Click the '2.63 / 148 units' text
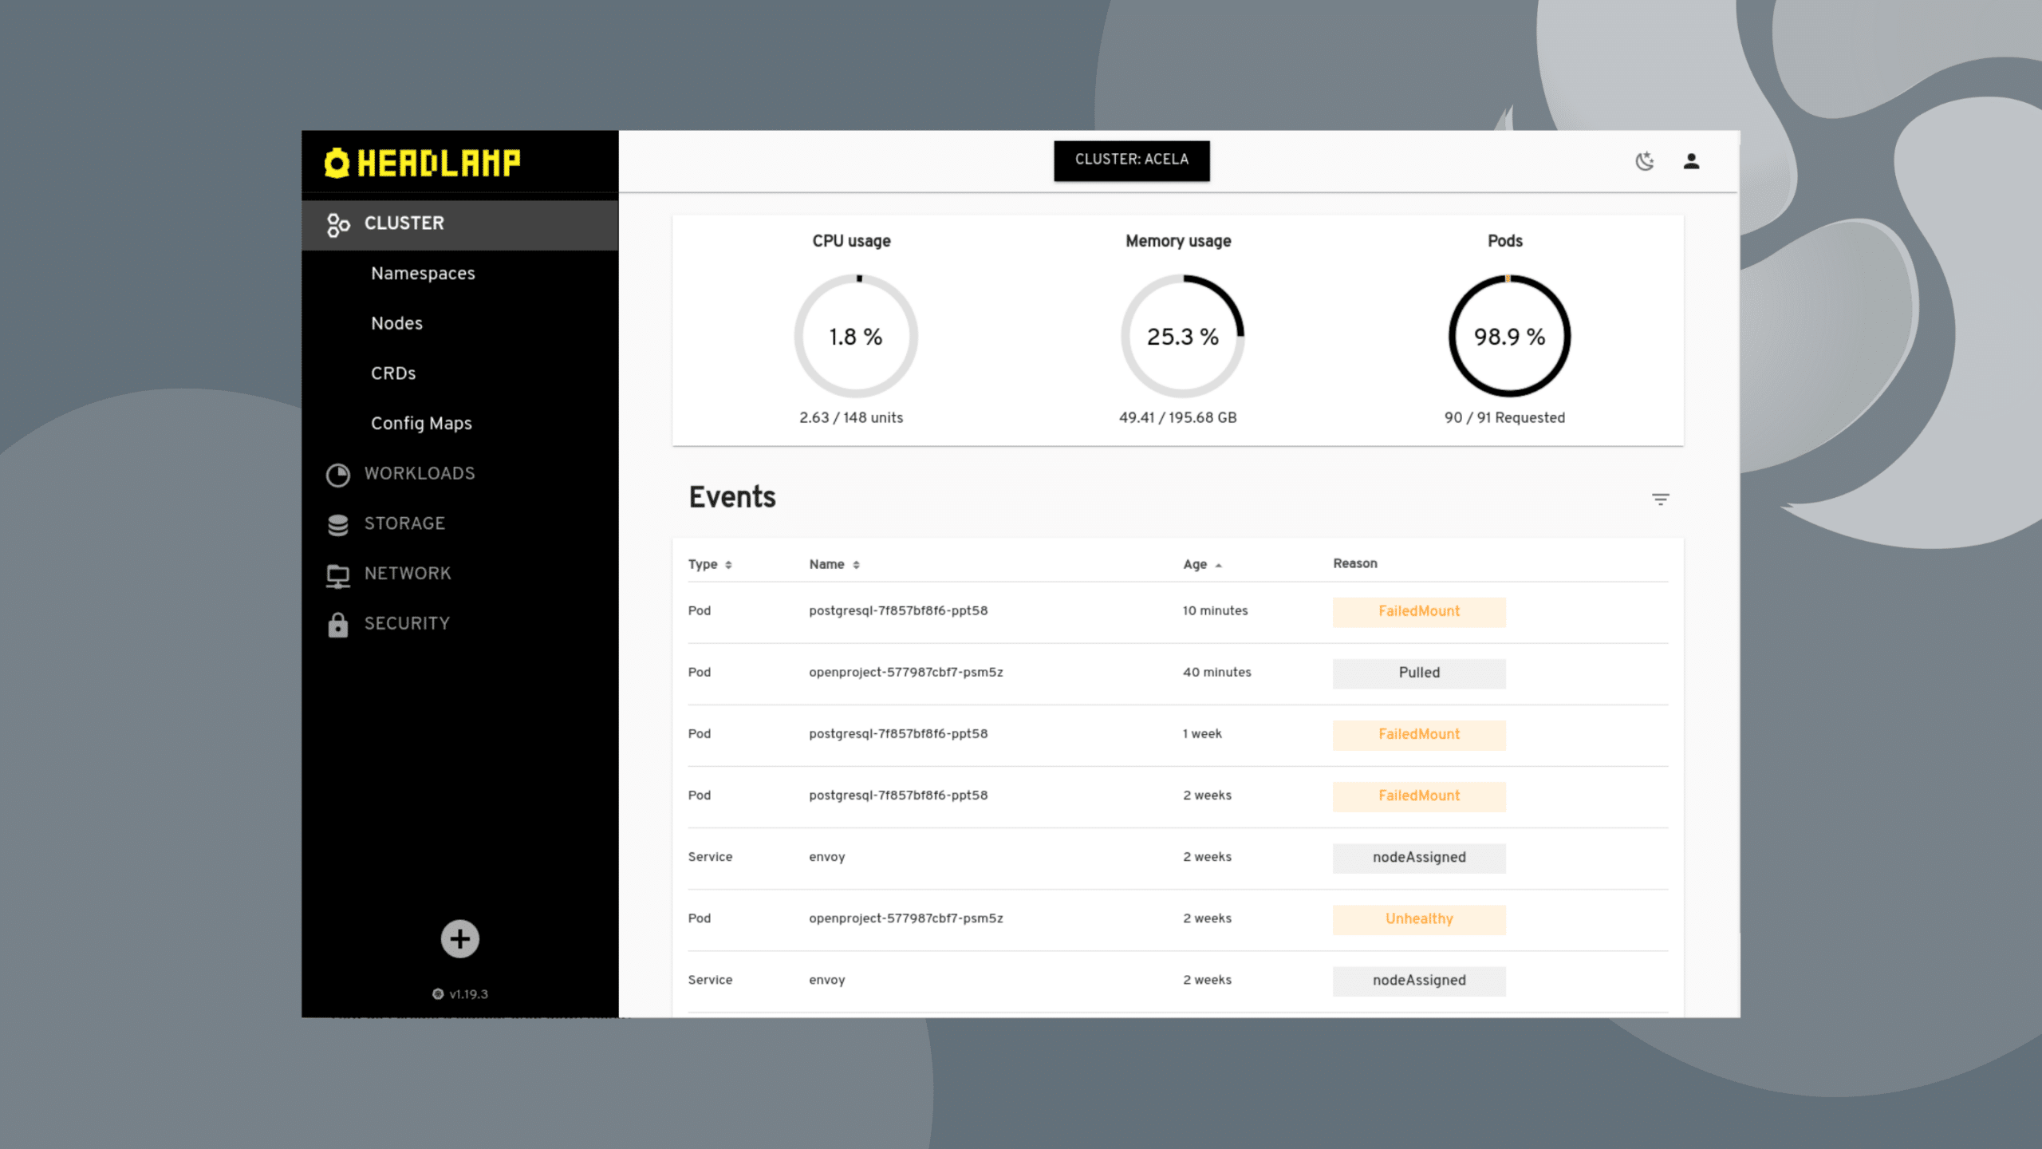The image size is (2042, 1149). 851,418
